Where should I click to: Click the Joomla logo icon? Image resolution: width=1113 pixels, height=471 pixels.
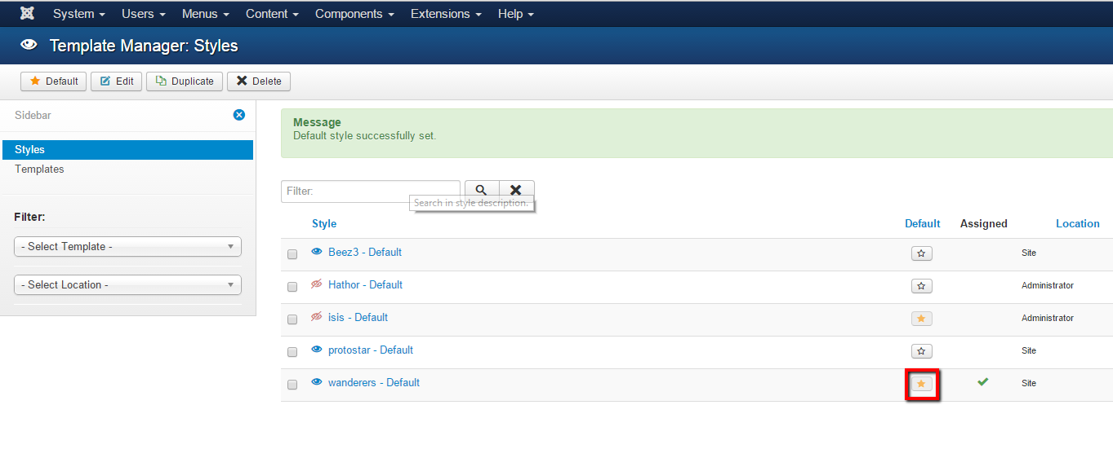27,14
